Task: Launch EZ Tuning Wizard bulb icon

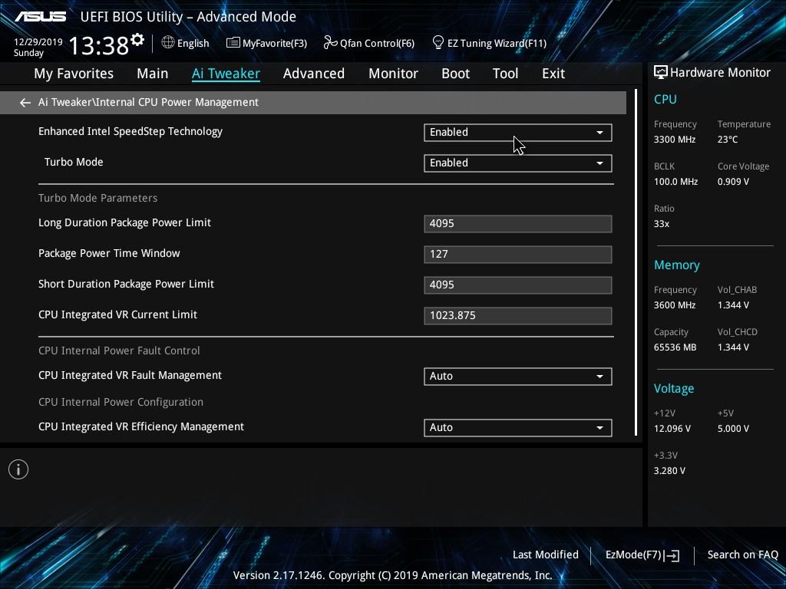Action: (x=438, y=43)
